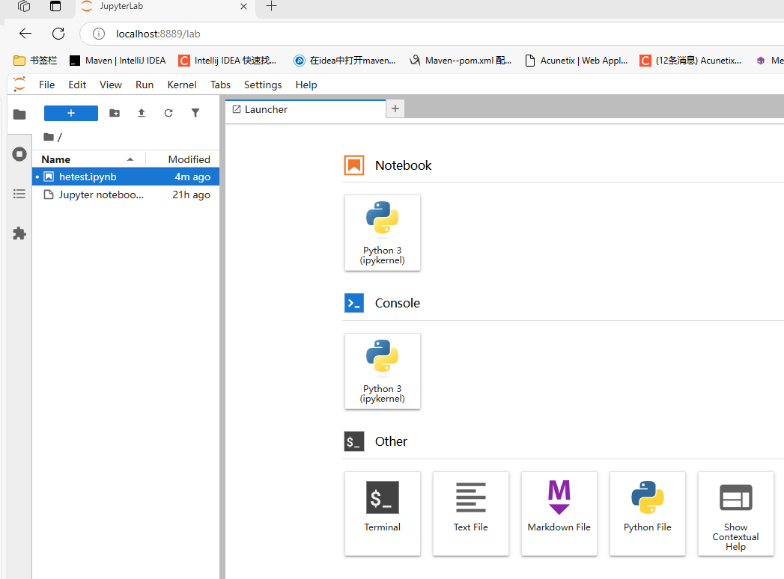Open Running Terminals and Kernels sidebar icon
The image size is (784, 579).
19,154
